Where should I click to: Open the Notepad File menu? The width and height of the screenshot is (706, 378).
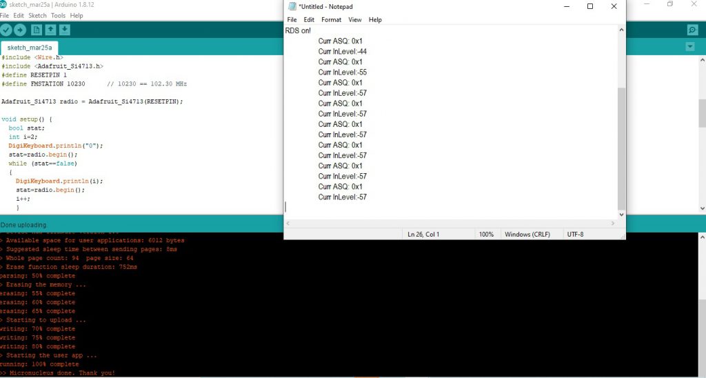tap(292, 20)
